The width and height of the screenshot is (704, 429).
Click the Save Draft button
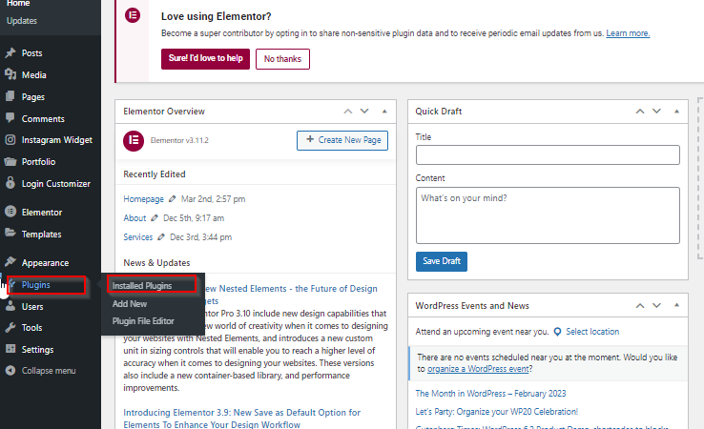(442, 261)
